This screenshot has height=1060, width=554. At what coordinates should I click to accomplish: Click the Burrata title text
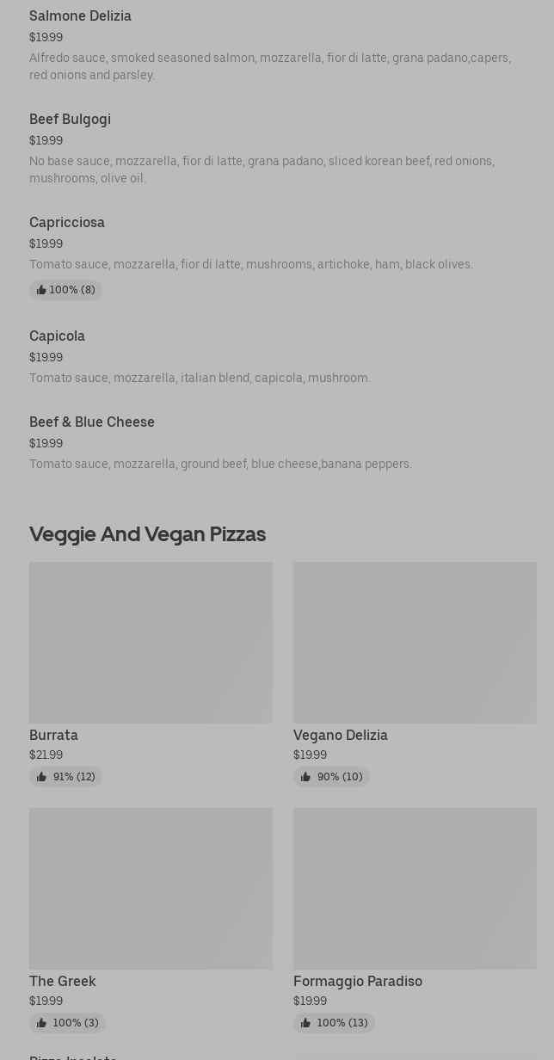coord(53,735)
